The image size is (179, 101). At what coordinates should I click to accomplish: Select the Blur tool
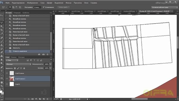[2, 60]
